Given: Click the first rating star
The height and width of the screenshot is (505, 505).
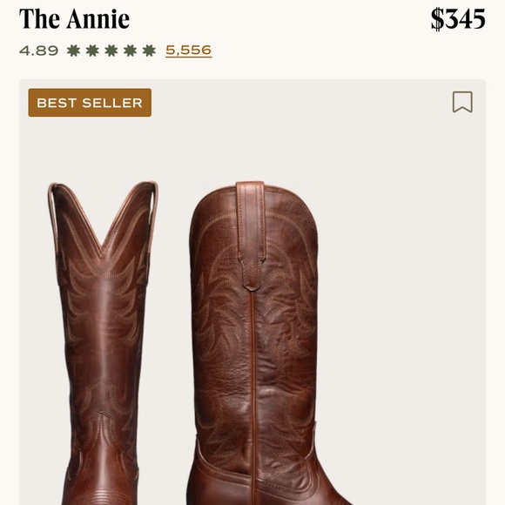Looking at the screenshot, I should pos(73,50).
